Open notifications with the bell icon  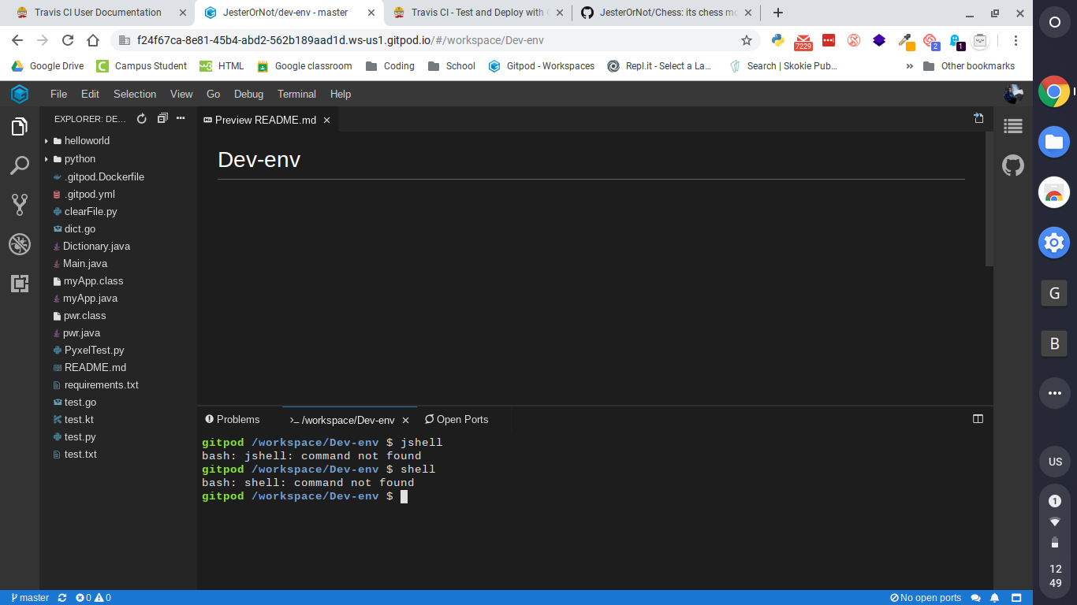click(994, 597)
